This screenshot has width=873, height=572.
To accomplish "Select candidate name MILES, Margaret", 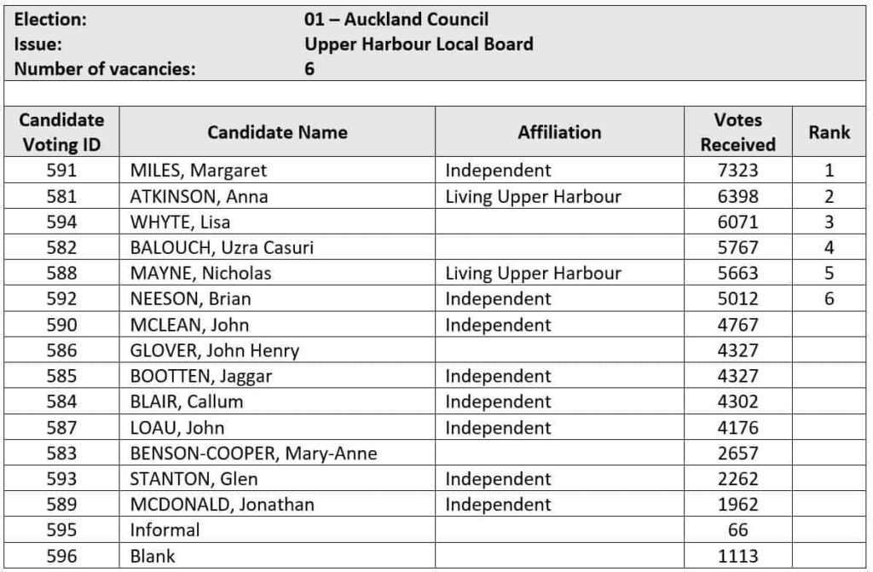I will (x=198, y=170).
